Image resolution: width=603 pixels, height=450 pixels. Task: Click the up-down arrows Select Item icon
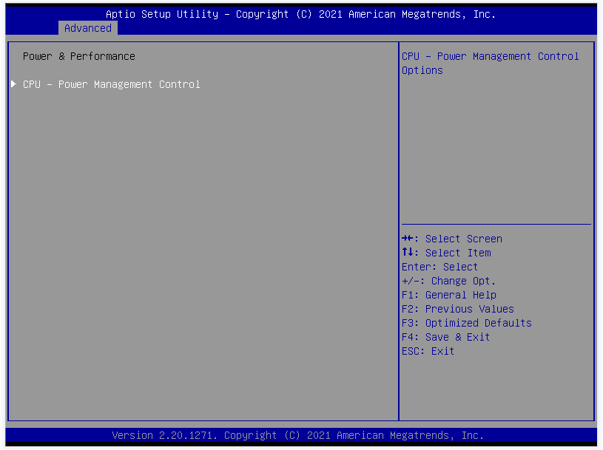[407, 253]
